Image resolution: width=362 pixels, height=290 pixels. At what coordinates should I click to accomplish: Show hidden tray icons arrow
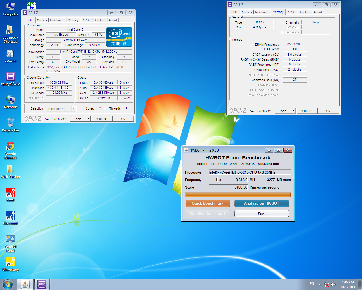(x=320, y=284)
